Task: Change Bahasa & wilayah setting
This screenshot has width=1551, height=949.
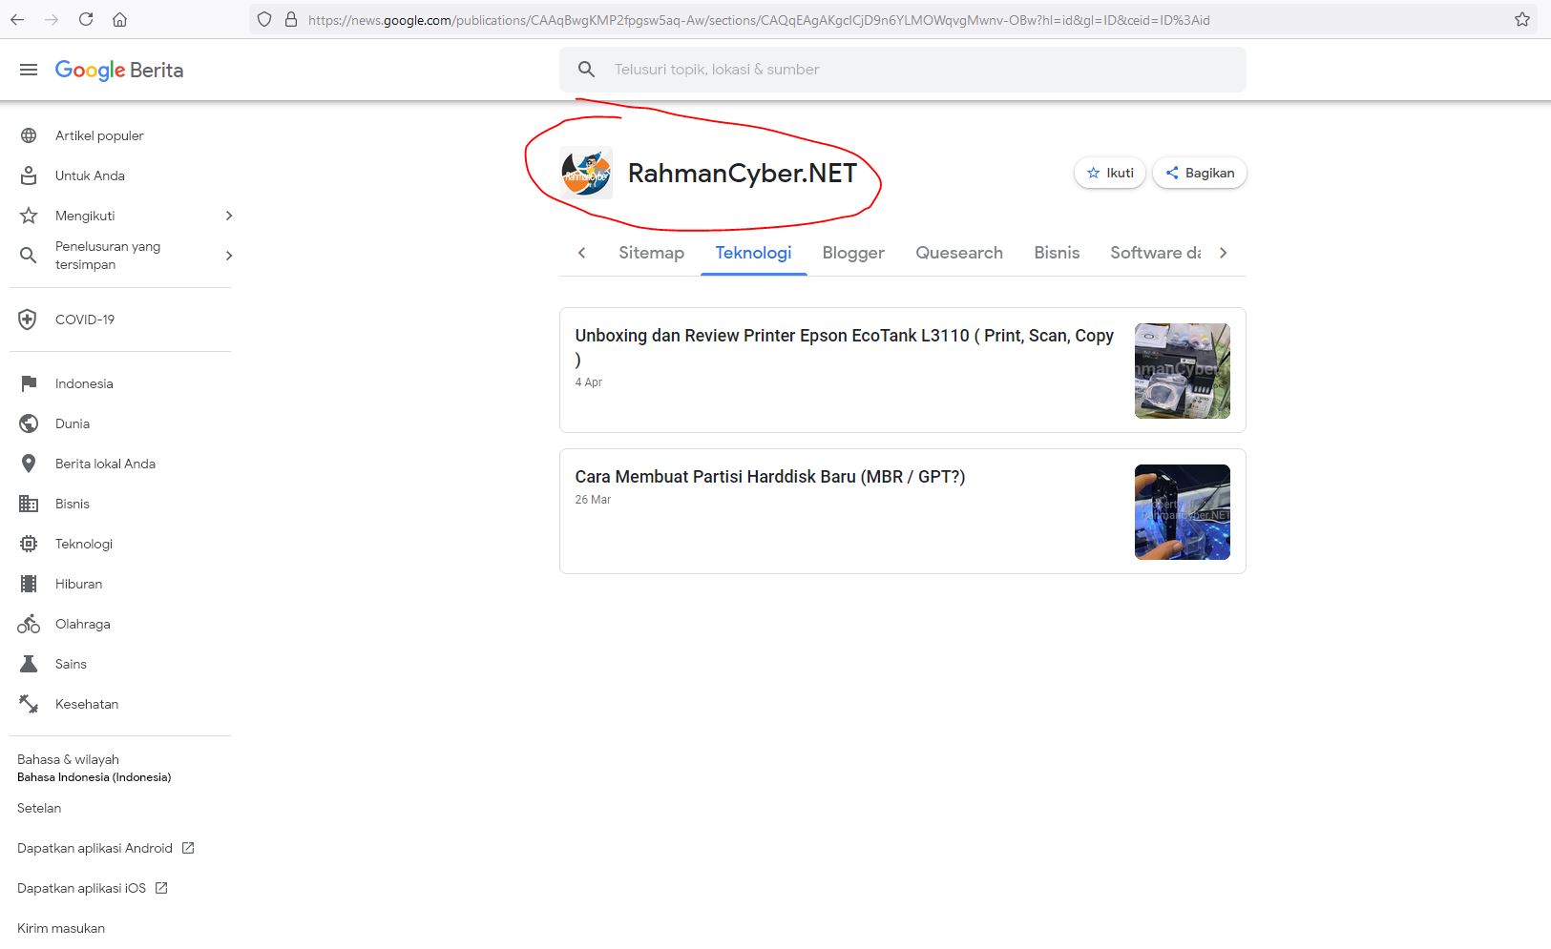Action: pyautogui.click(x=94, y=768)
